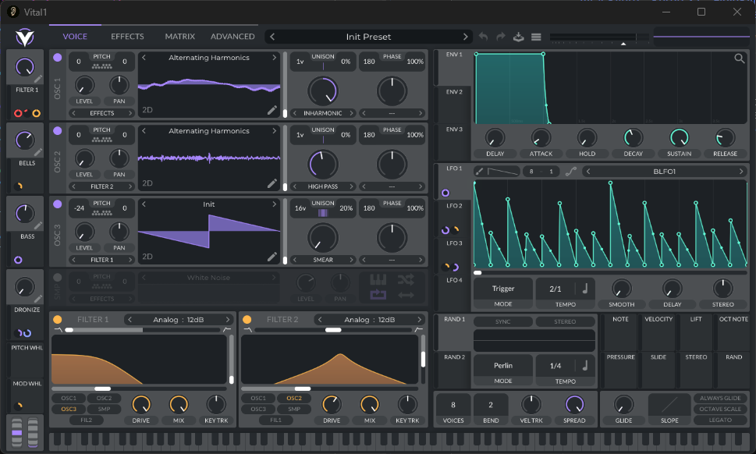Image resolution: width=756 pixels, height=454 pixels.
Task: Click the OSC 3 pitch transpose value -24
Action: coord(79,208)
